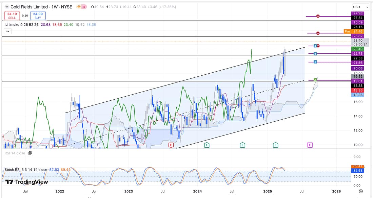The image size is (373, 198).
Task: Click the green checkmark alert icon
Action: tap(316, 80)
